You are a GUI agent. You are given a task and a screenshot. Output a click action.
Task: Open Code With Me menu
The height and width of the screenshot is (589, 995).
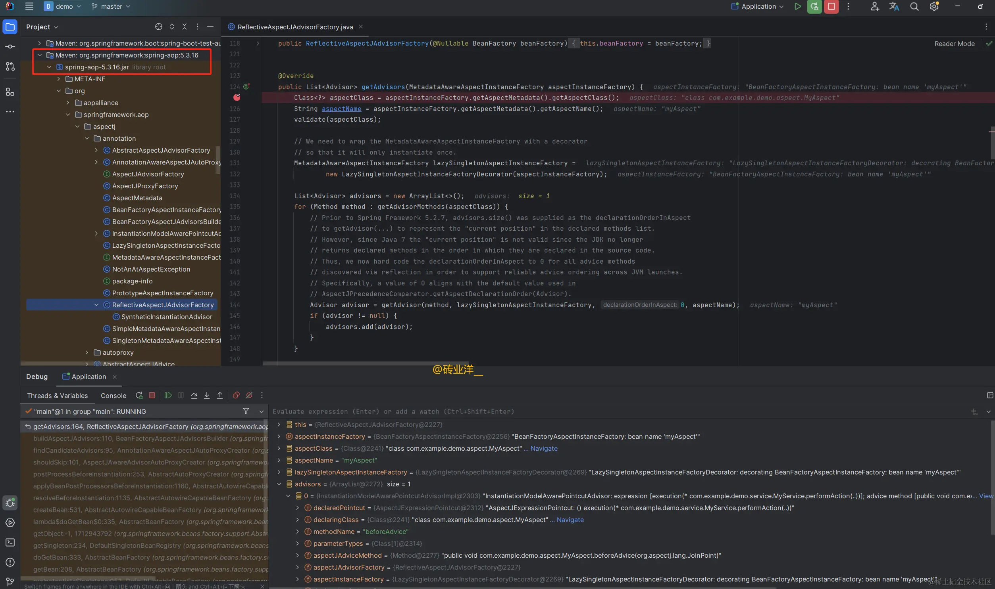pyautogui.click(x=875, y=6)
